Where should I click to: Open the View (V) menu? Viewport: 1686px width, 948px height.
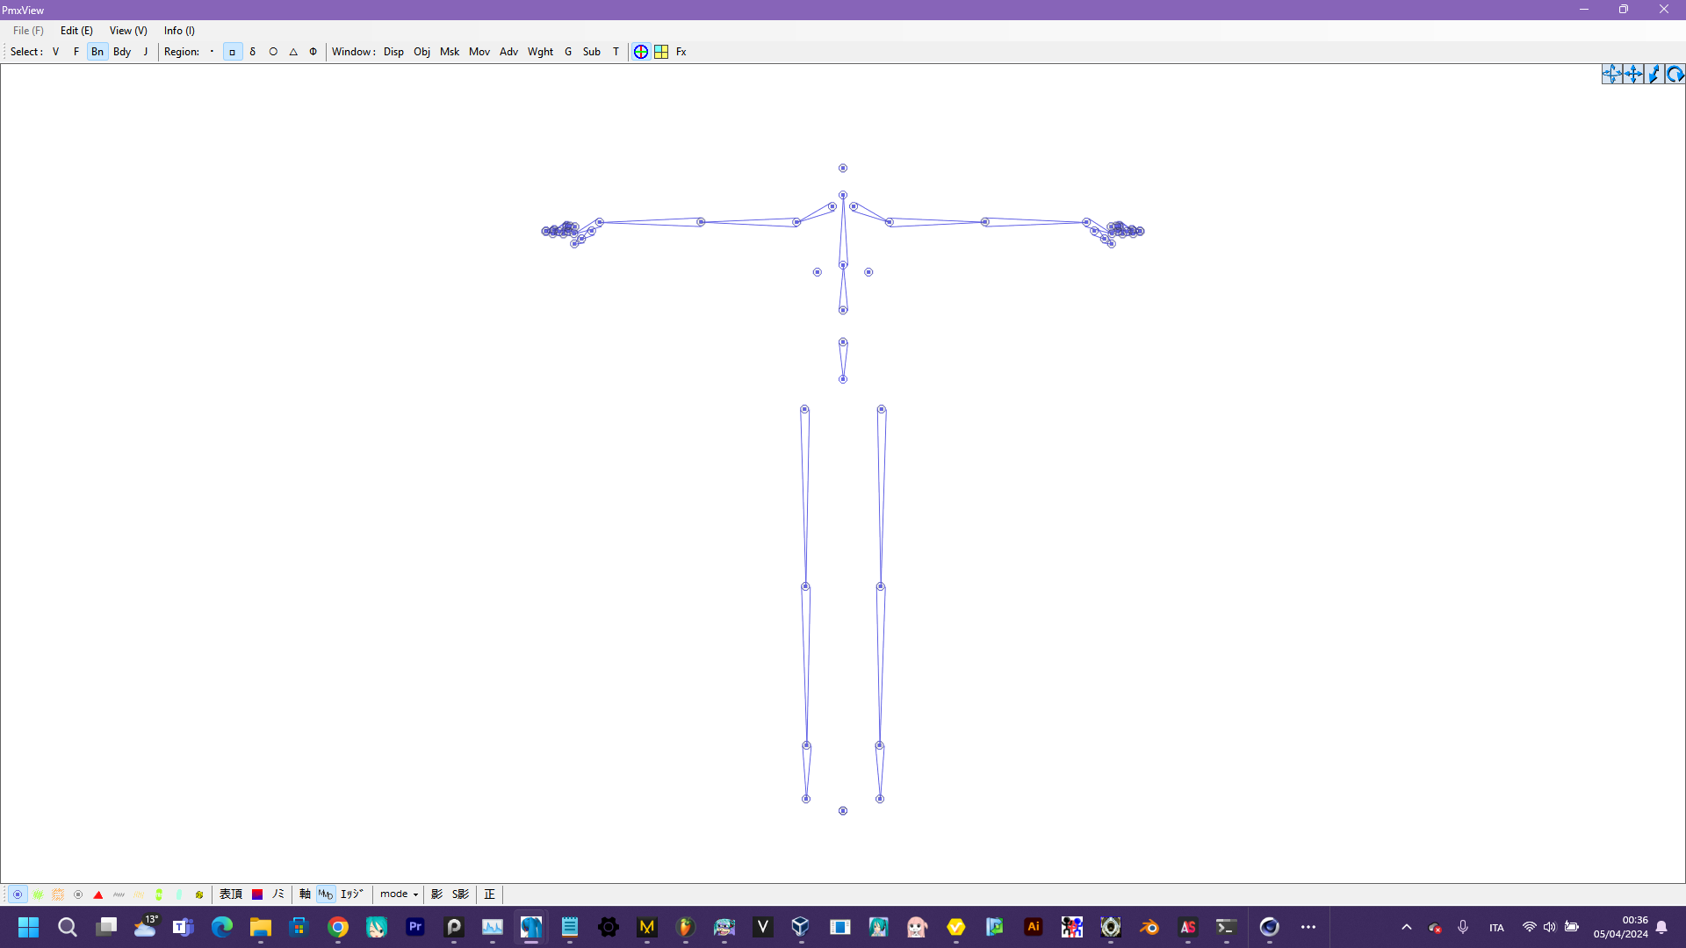coord(128,31)
